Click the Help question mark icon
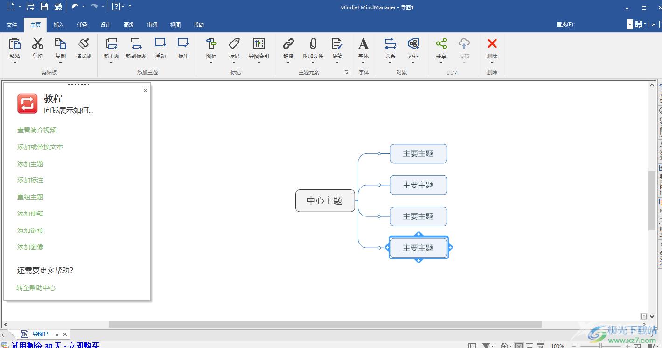 (x=116, y=7)
